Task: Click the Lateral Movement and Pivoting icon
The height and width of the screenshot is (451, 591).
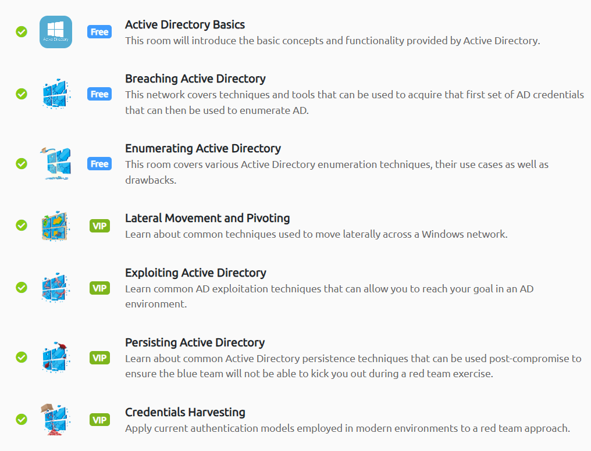Action: [x=56, y=226]
